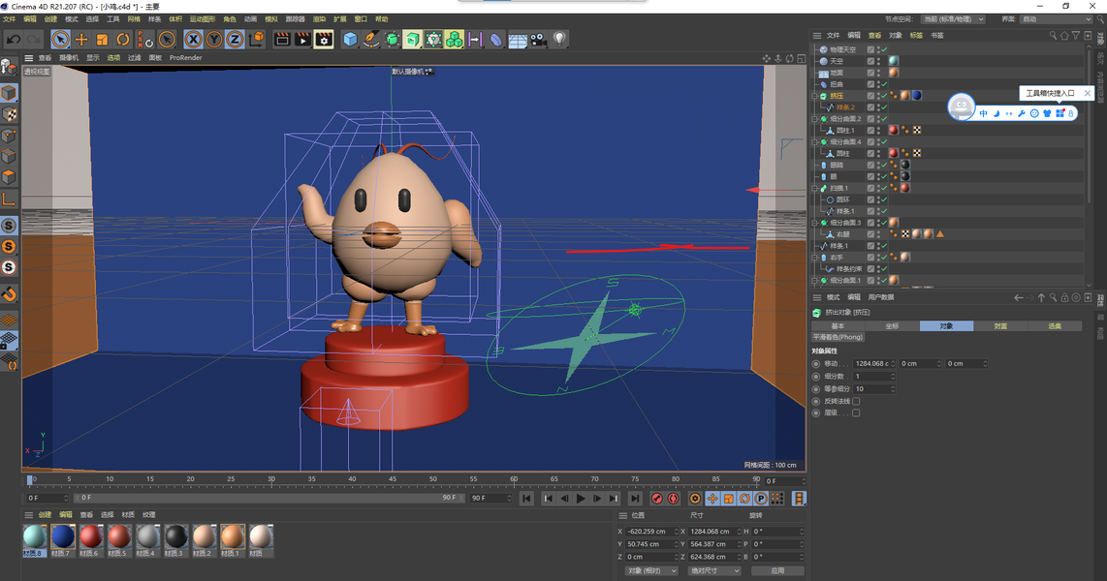Open Render Settings gear clapperboard
This screenshot has height=581, width=1107.
(x=324, y=40)
